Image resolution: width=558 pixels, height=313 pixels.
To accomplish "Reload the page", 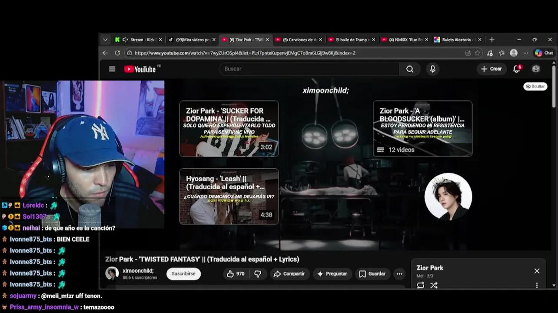I will [x=117, y=53].
